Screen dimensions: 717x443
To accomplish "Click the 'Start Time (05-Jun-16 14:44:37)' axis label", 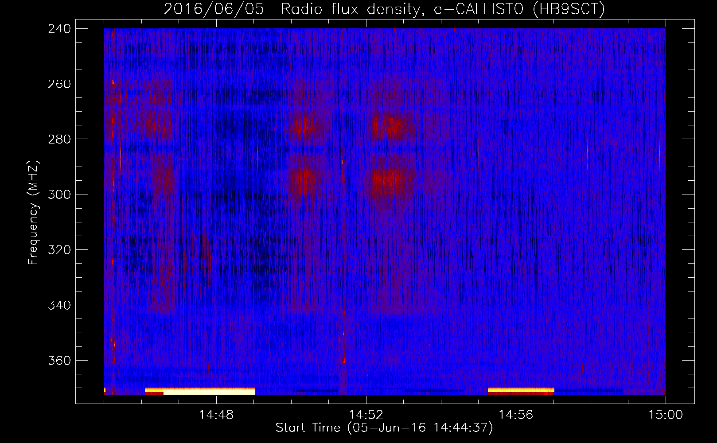I will [384, 428].
